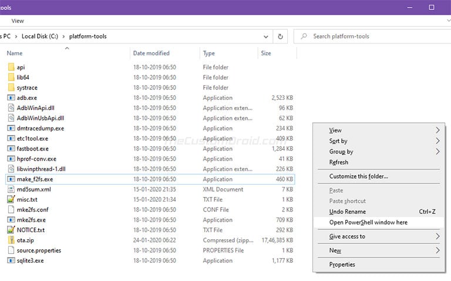Image resolution: width=451 pixels, height=281 pixels.
Task: Sort files by Date modified column
Action: (152, 53)
